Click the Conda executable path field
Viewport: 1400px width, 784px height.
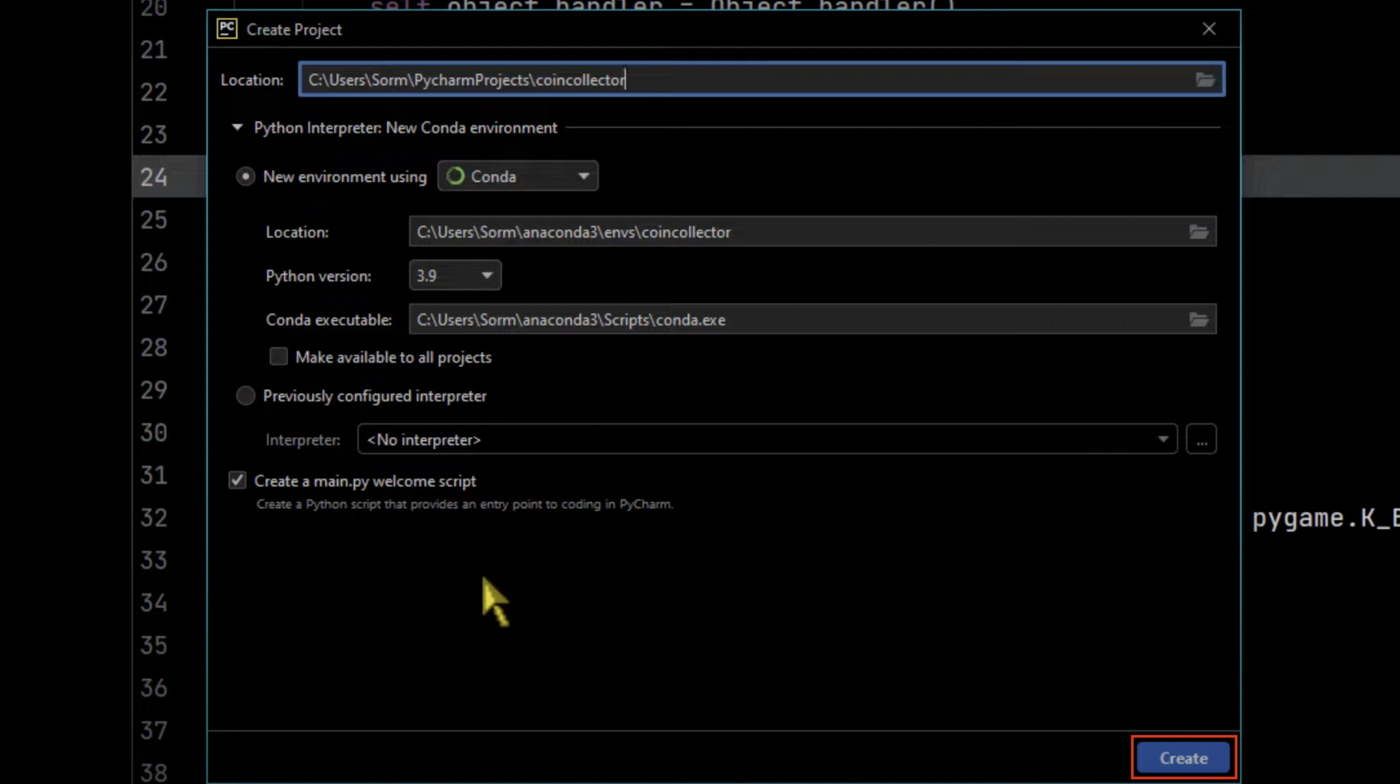[812, 319]
